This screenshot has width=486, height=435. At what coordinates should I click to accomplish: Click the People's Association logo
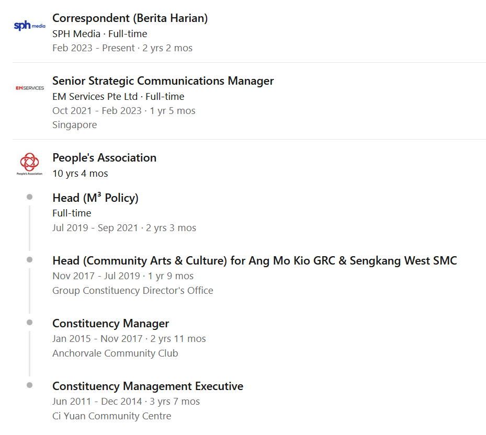pos(29,164)
